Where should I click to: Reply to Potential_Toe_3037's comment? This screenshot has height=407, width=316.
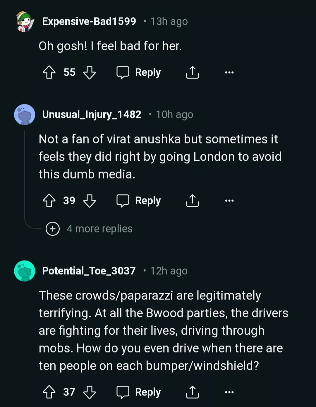pos(139,392)
